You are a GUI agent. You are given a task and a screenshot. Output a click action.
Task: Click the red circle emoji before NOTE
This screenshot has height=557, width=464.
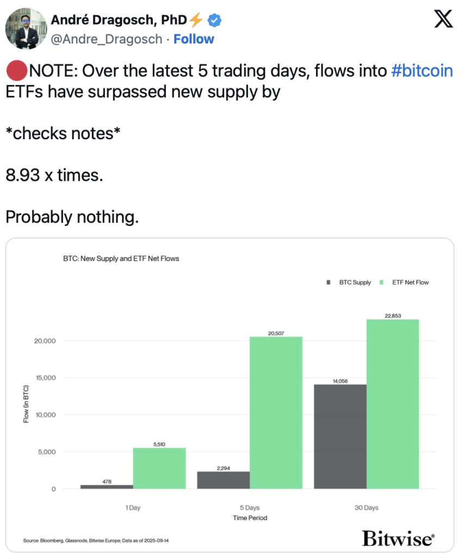(x=17, y=71)
